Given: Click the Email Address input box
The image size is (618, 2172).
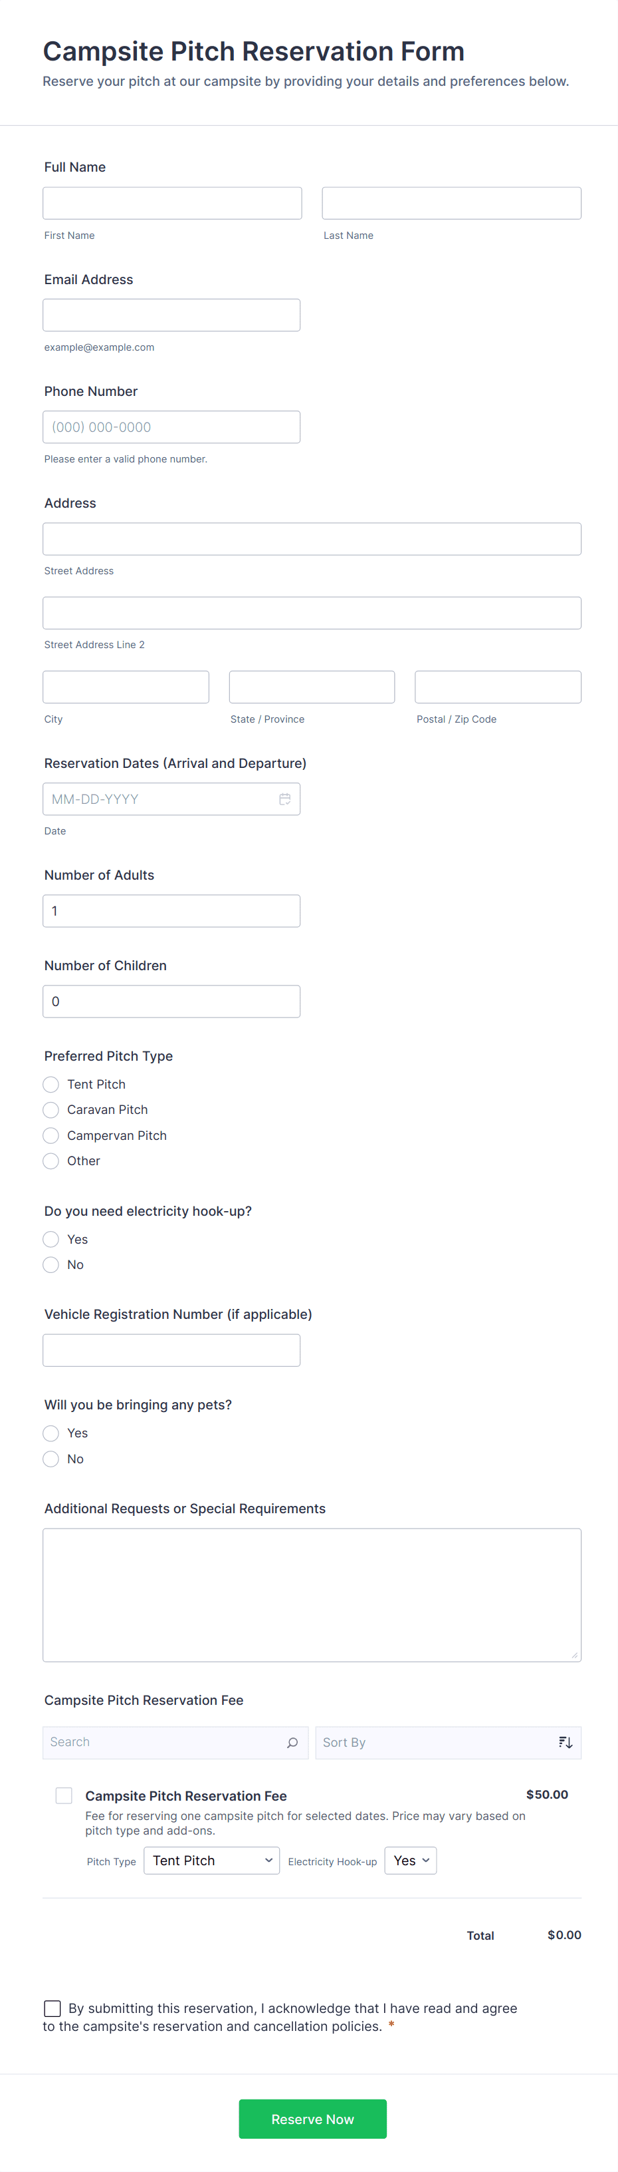Looking at the screenshot, I should coord(171,315).
